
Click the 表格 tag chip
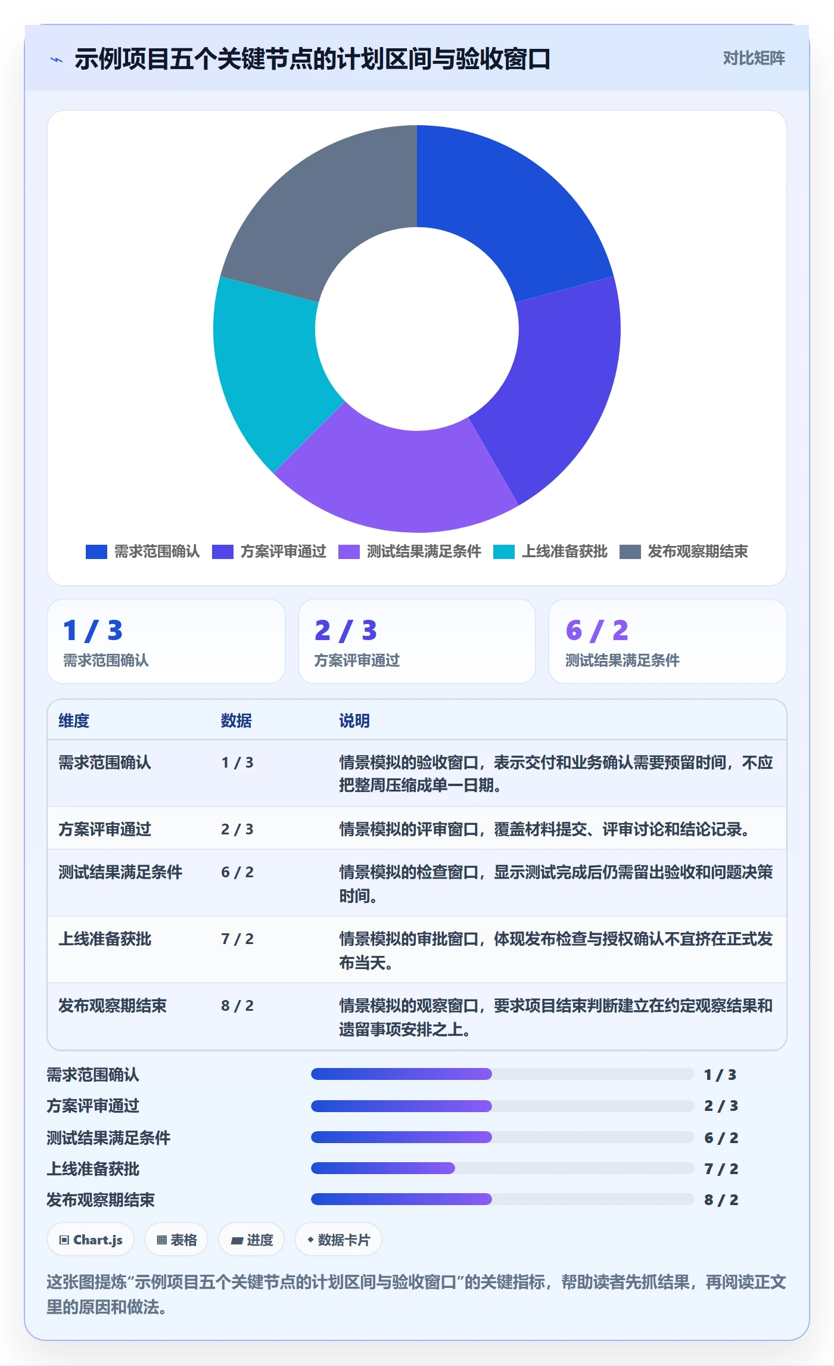(x=176, y=1240)
